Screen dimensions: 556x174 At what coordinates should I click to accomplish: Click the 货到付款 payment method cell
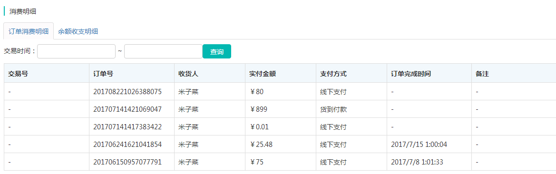click(x=333, y=109)
